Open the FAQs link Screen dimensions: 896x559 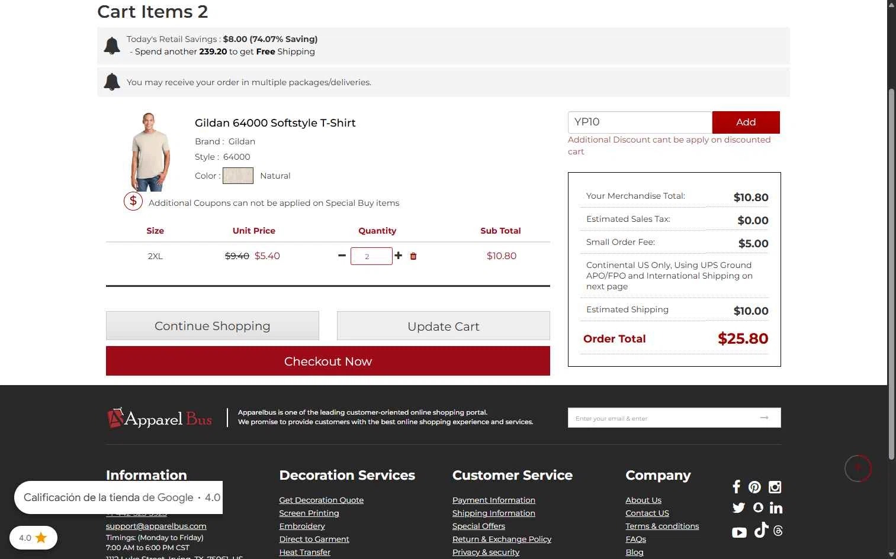(636, 539)
